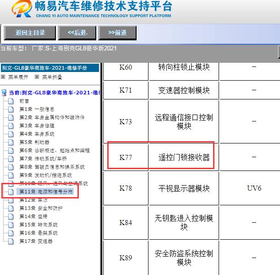Click table cell K84
Screen dimensions: 280x275
pos(126,222)
